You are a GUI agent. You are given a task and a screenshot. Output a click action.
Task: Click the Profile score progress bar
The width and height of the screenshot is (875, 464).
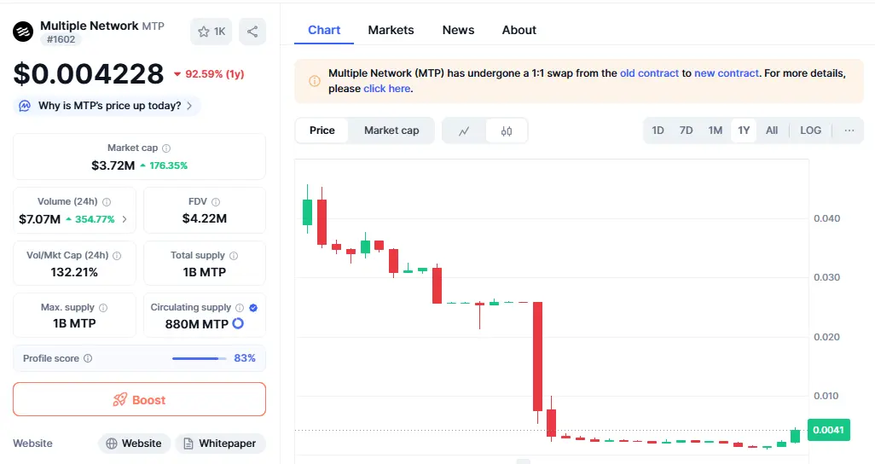(200, 359)
